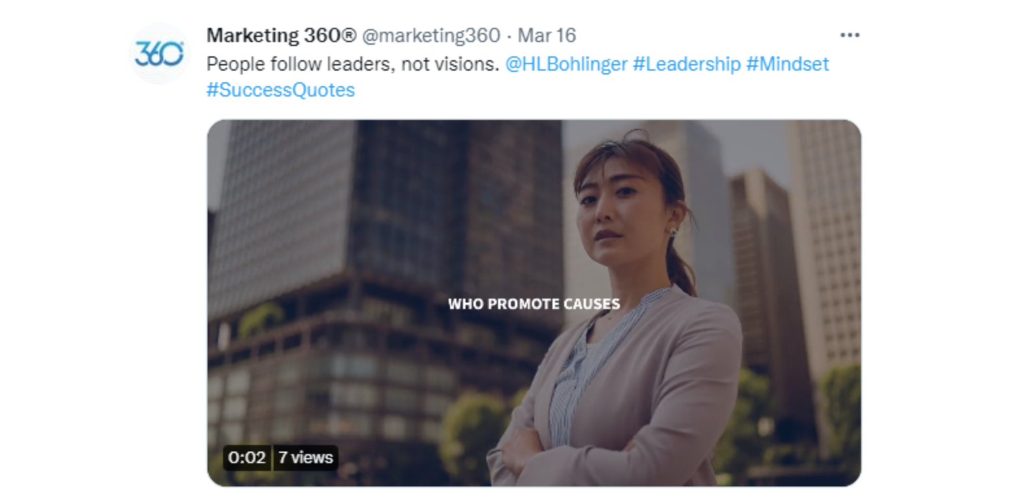Click the tweet text about leaders and visions
The height and width of the screenshot is (504, 1031).
[x=352, y=64]
